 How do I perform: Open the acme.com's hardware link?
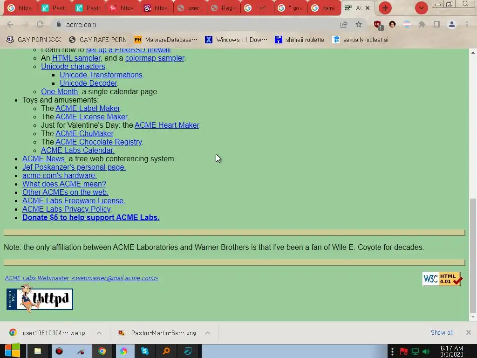(59, 175)
